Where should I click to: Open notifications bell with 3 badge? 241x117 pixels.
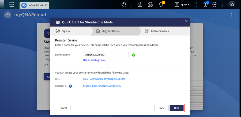click(161, 5)
